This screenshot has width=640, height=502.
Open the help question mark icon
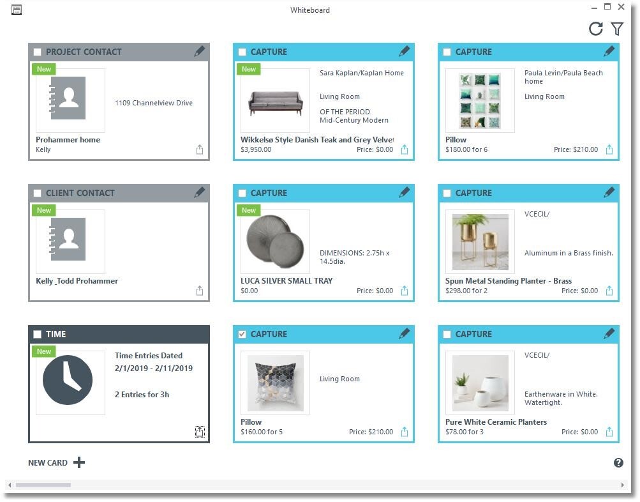618,463
